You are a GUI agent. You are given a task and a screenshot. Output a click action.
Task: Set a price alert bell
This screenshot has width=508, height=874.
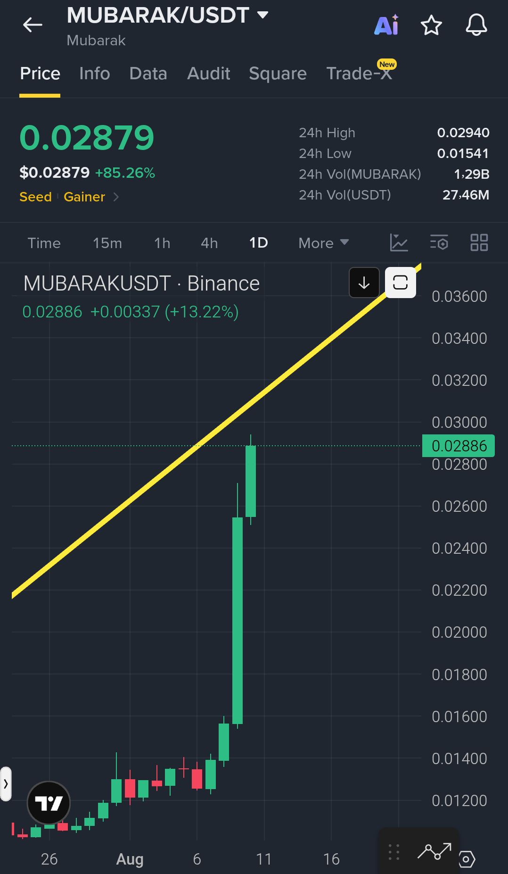click(x=476, y=25)
